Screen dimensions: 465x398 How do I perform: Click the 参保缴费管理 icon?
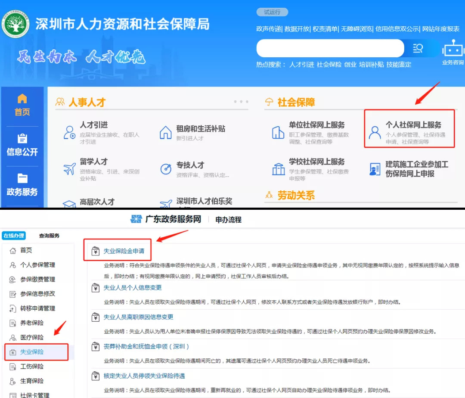[12, 280]
